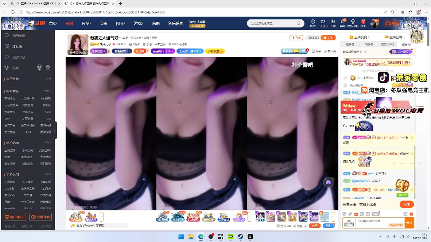The image size is (431, 242).
Task: Open creator center lightbulb icon
Action: [353, 23]
